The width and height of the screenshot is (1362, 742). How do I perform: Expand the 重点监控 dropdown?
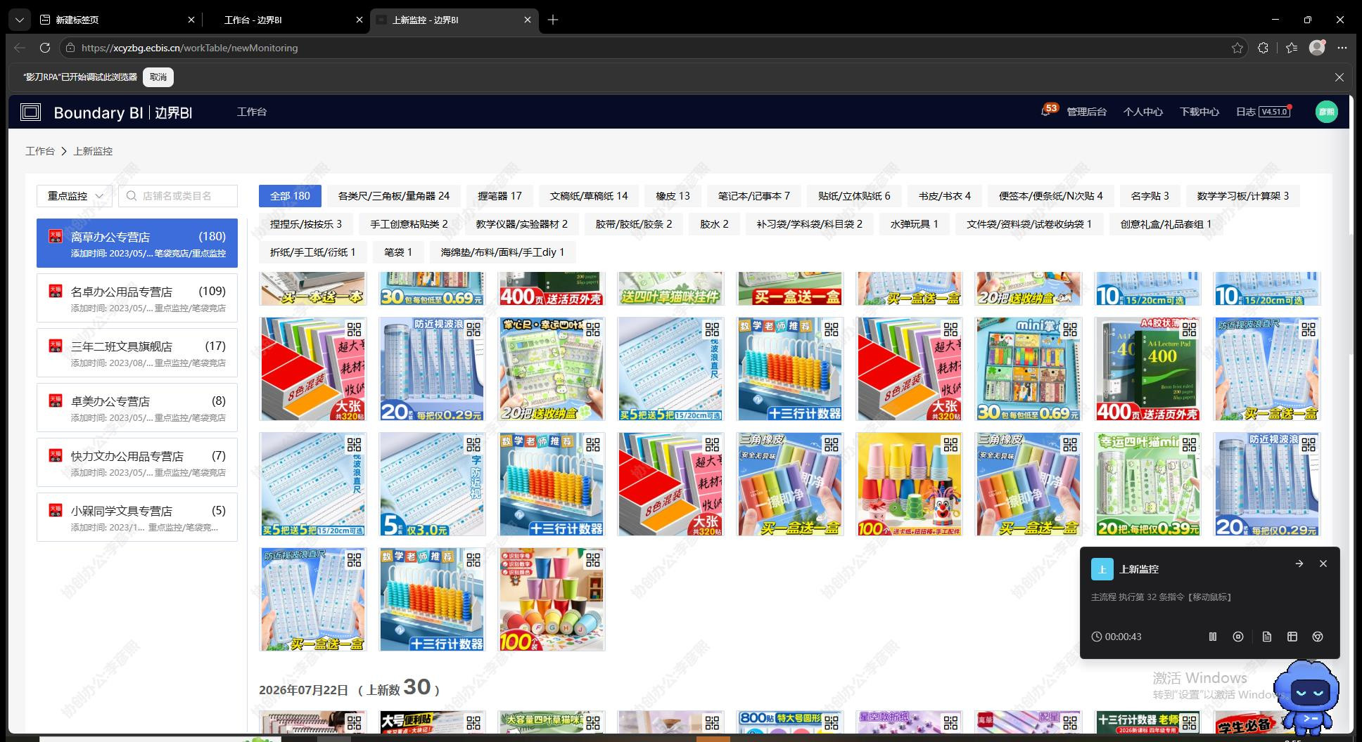75,196
